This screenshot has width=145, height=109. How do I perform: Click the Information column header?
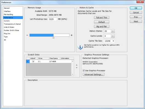click(x=67, y=58)
